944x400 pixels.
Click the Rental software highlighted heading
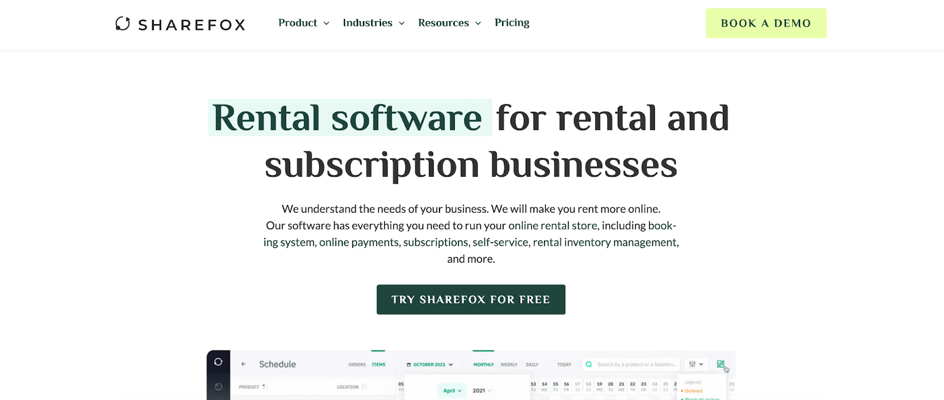350,118
